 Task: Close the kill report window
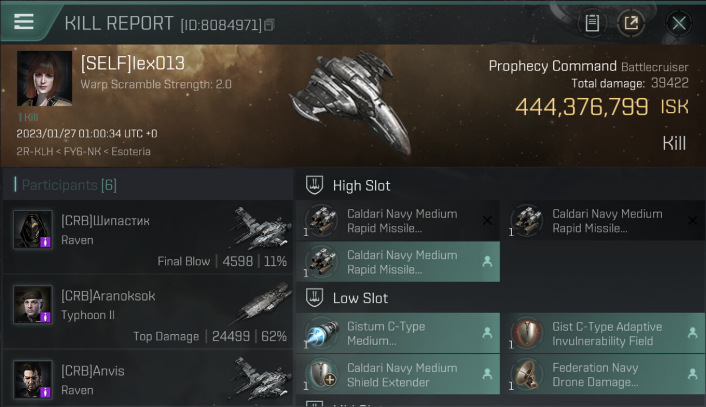(678, 23)
